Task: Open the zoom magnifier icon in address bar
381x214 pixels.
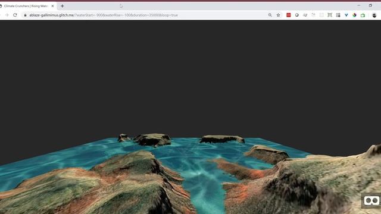Action: (x=270, y=15)
